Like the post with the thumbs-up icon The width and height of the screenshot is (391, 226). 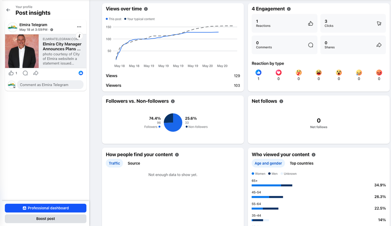(x=11, y=73)
